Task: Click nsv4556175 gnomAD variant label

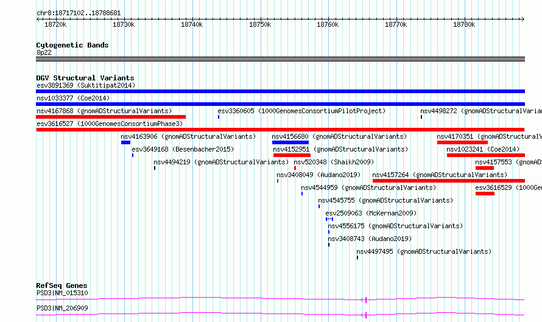Action: [x=395, y=226]
